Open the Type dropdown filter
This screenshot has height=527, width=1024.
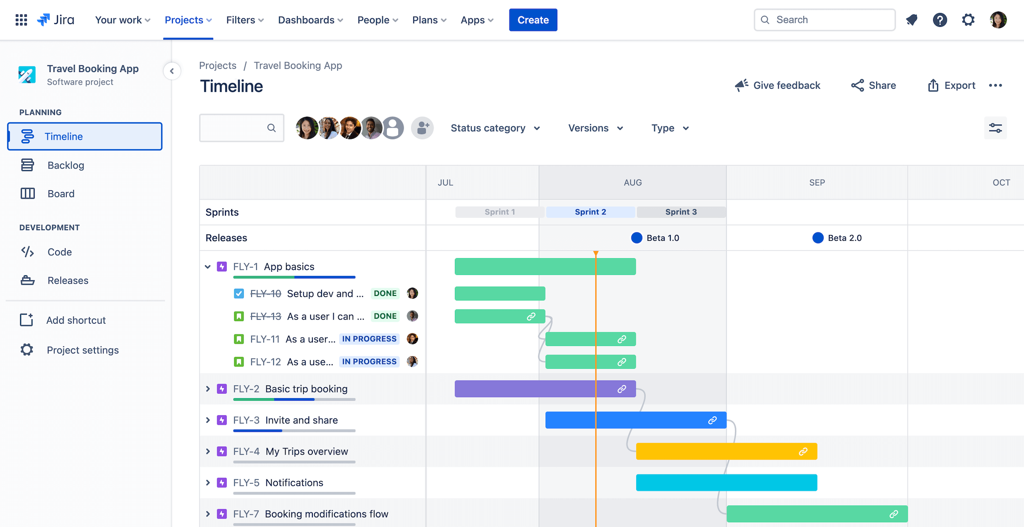tap(670, 128)
